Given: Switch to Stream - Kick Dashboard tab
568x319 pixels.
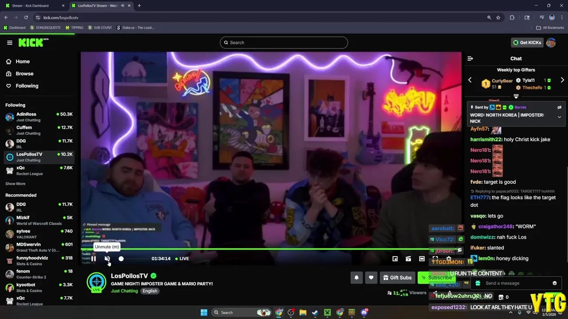Looking at the screenshot, I should click(x=35, y=6).
